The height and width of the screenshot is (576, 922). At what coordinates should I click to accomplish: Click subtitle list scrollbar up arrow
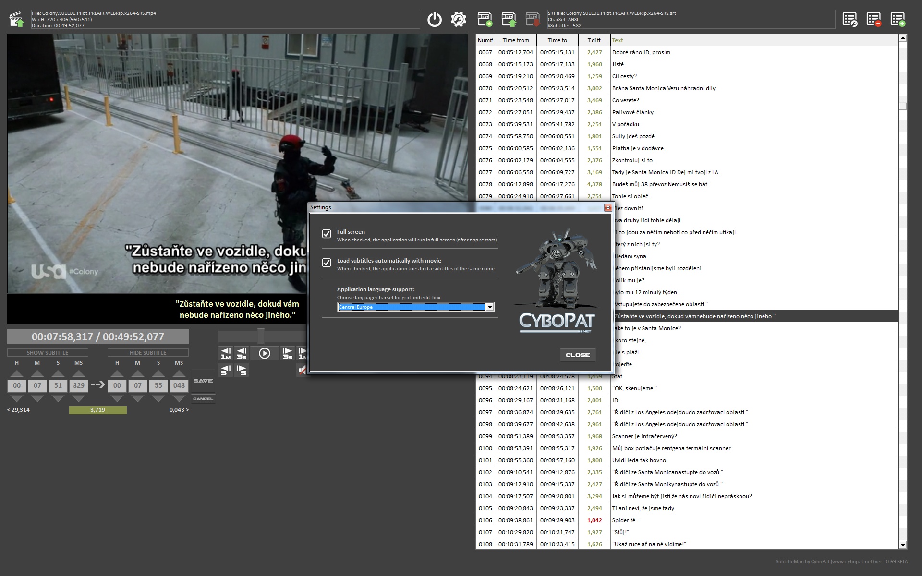tap(903, 38)
